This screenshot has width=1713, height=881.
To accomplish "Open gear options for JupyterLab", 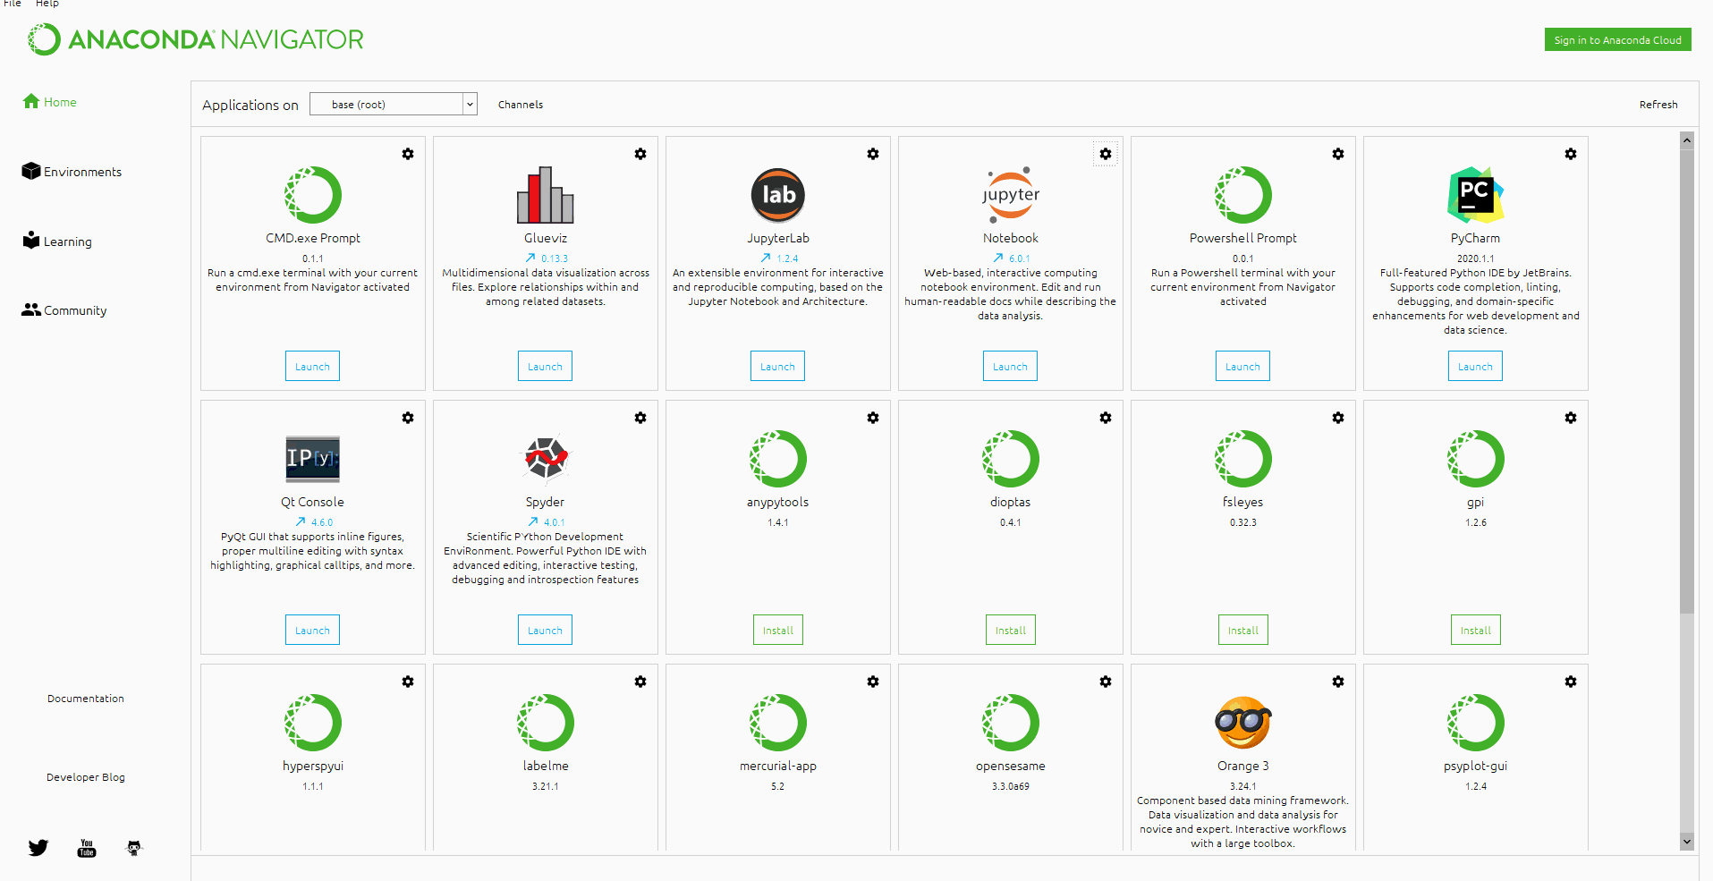I will pos(873,154).
